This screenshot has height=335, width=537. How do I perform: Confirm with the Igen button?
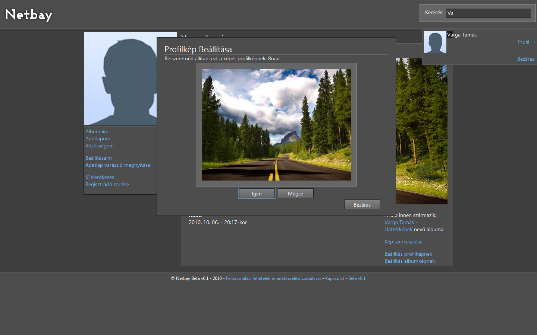pos(257,194)
